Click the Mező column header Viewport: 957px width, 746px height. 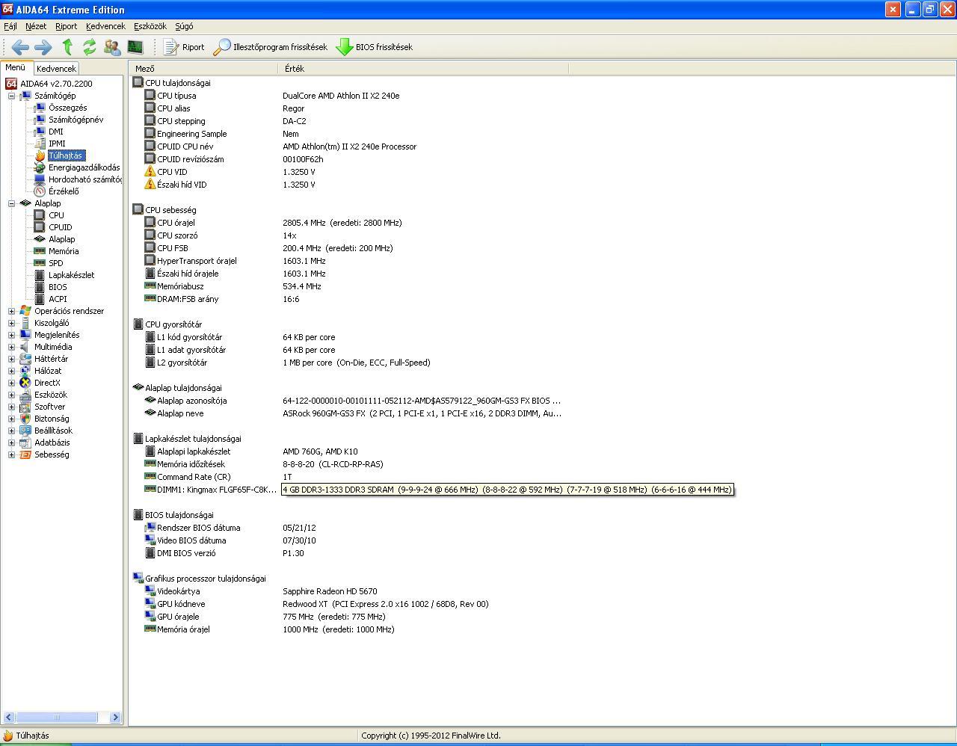coord(204,69)
